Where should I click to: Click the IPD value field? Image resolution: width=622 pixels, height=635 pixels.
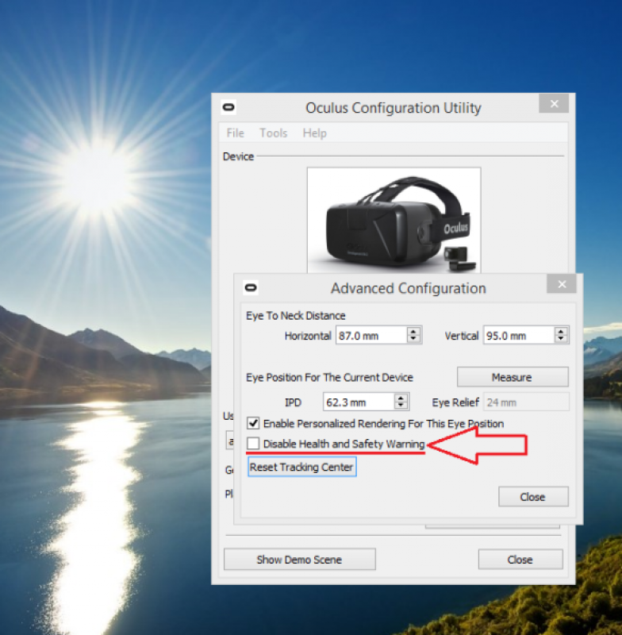pos(359,402)
